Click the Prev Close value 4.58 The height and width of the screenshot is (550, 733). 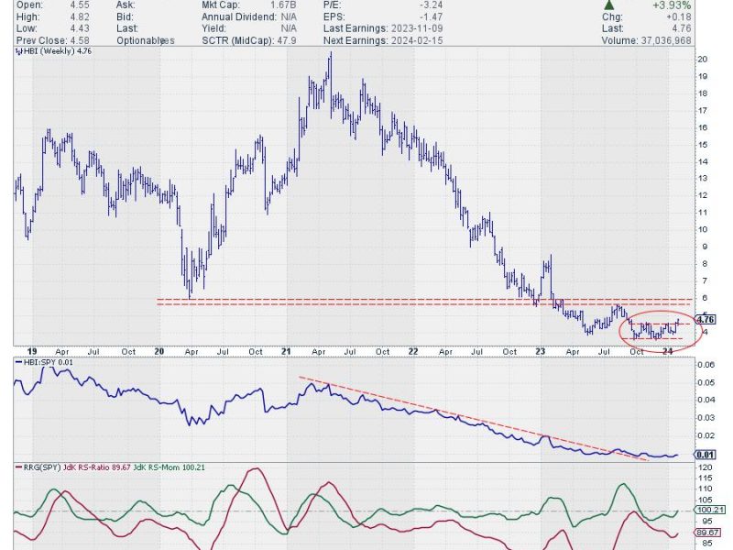[x=80, y=40]
